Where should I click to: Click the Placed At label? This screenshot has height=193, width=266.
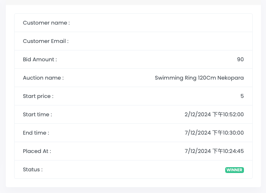[37, 151]
